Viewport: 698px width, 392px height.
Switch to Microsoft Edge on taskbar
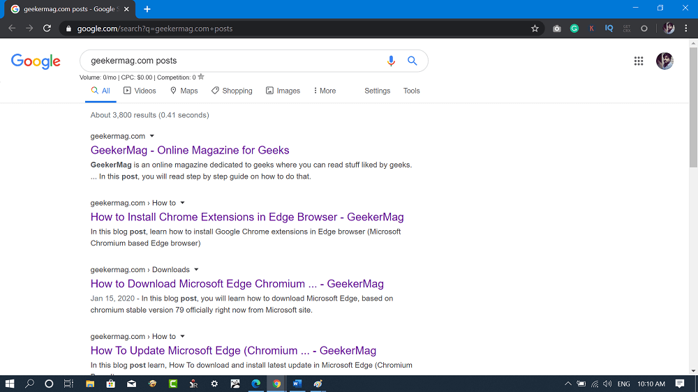pos(256,384)
